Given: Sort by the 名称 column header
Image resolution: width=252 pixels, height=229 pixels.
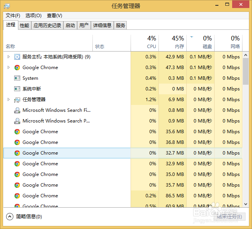Looking at the screenshot, I should [x=48, y=43].
